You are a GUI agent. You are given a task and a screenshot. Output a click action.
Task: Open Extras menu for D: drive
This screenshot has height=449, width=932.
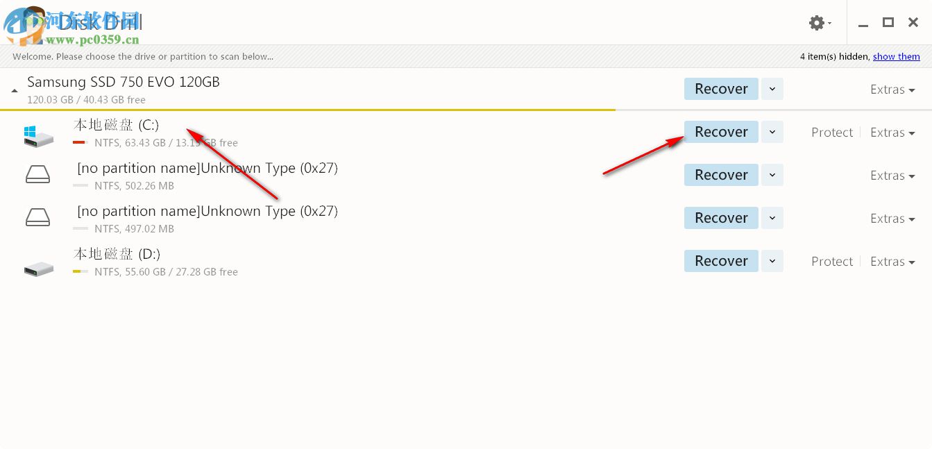pyautogui.click(x=892, y=262)
